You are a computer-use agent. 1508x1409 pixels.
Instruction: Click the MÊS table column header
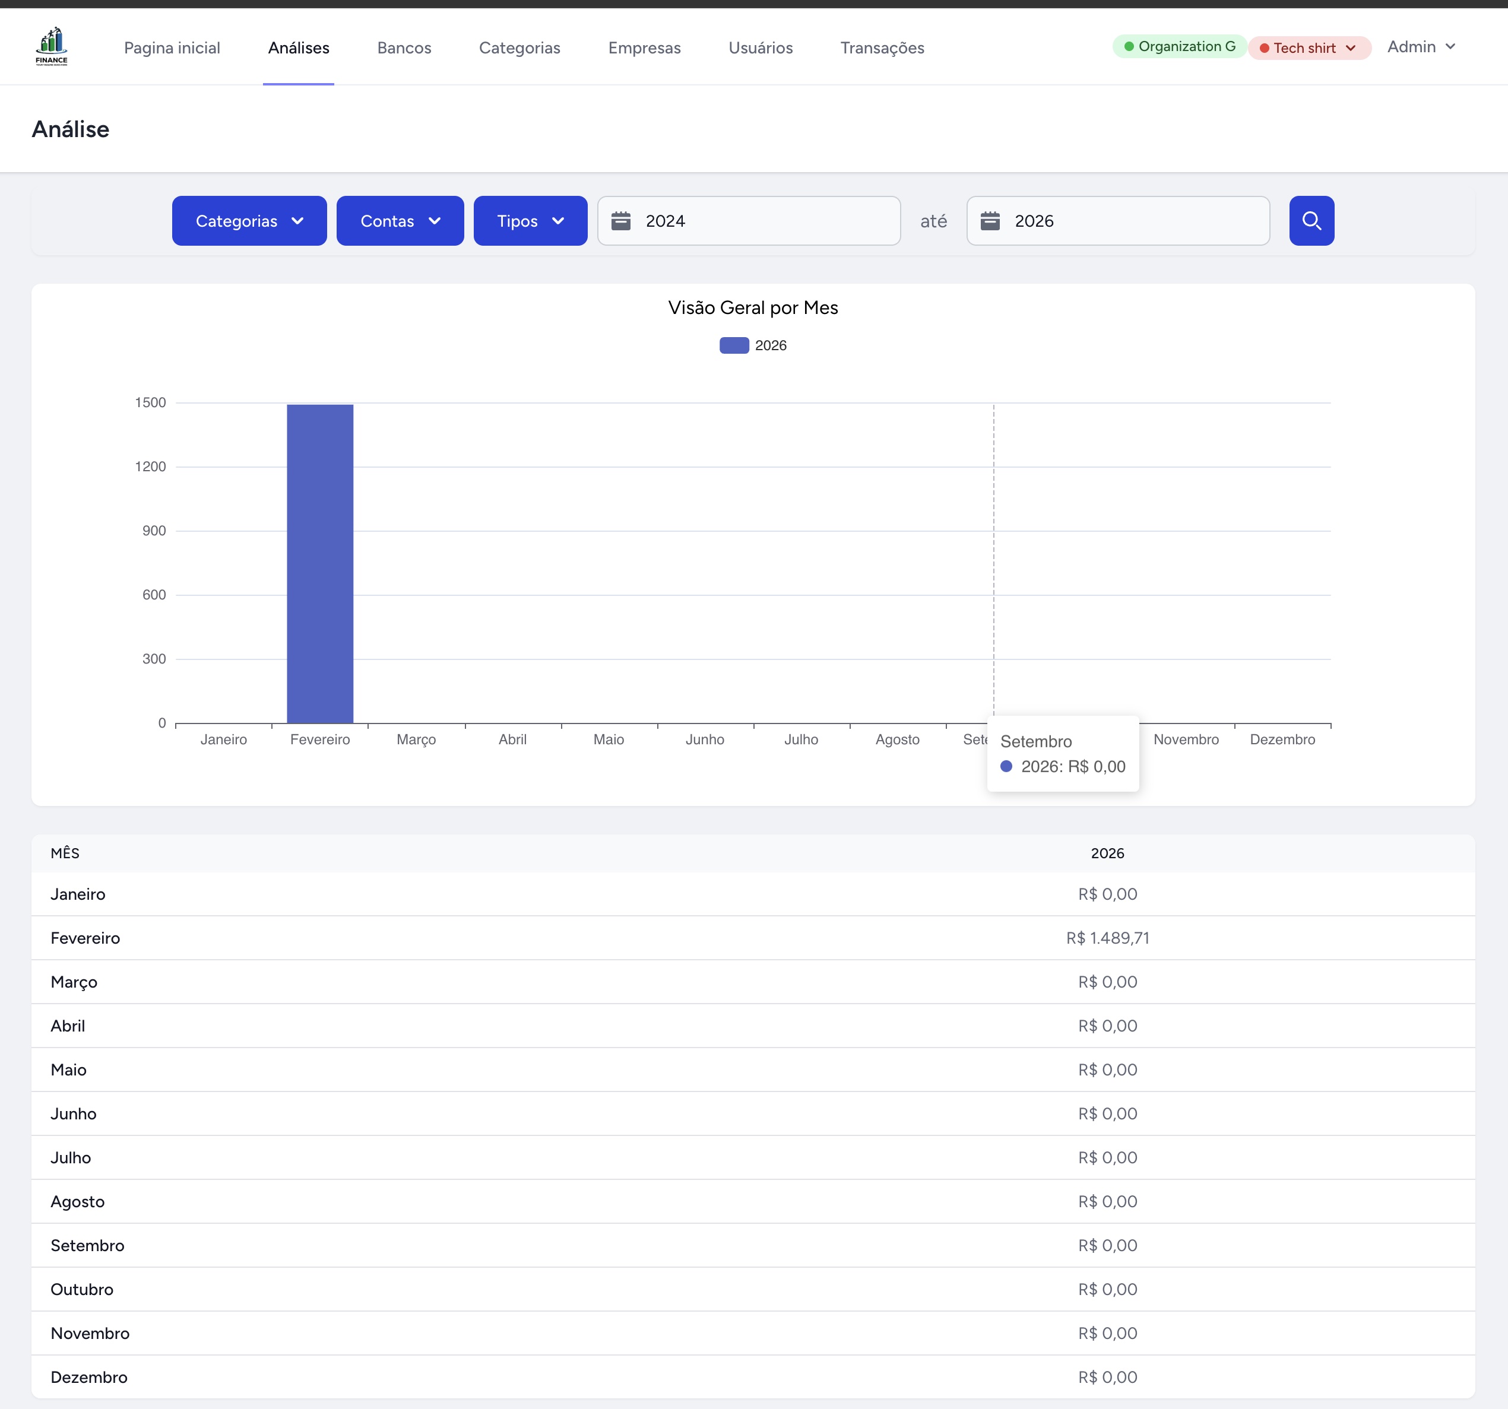click(65, 854)
